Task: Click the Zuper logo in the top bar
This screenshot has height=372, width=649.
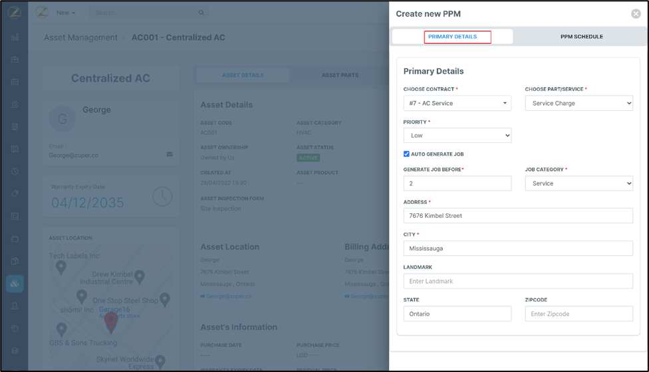Action: 41,13
